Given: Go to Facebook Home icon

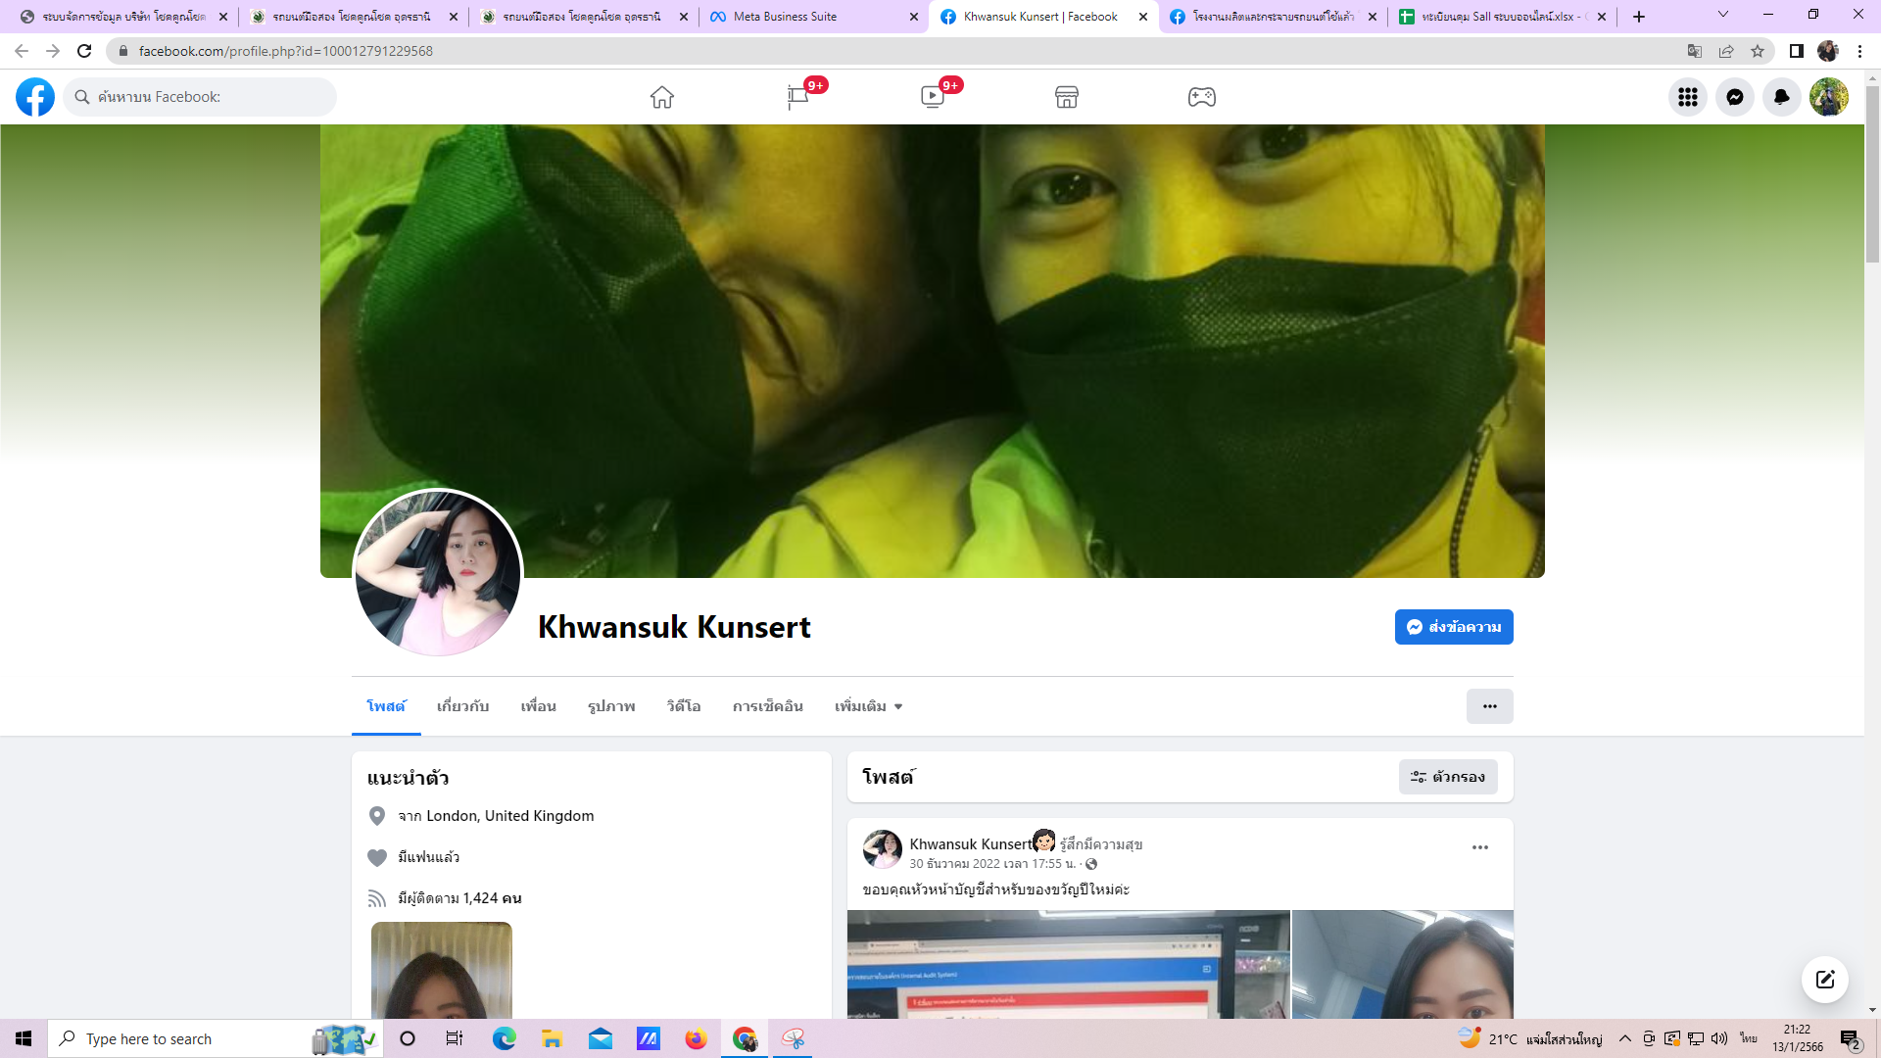Looking at the screenshot, I should click(662, 97).
